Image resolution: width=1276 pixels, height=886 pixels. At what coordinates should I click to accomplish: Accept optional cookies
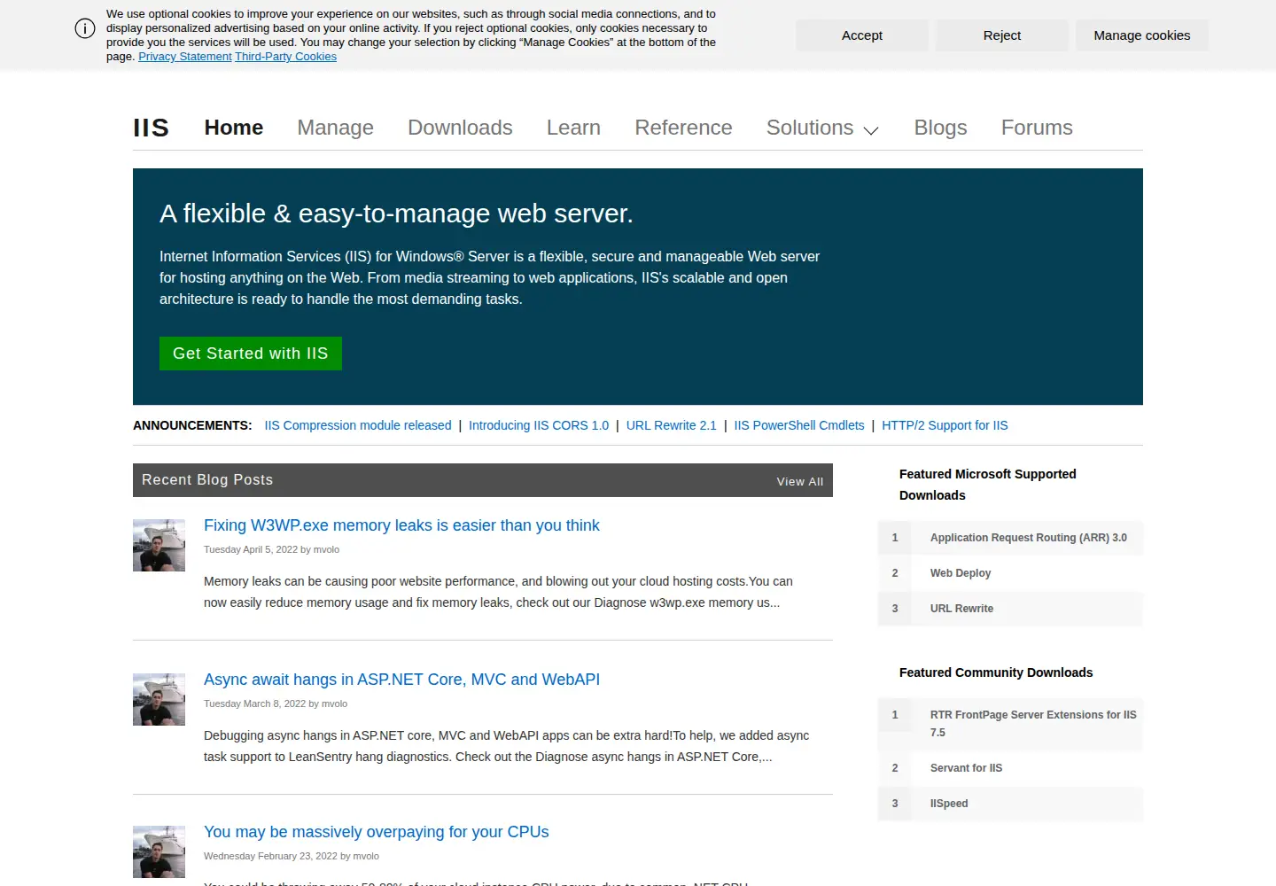(x=862, y=35)
